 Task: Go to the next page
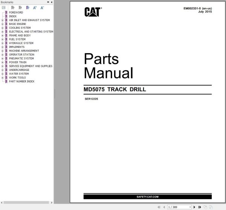194,207
